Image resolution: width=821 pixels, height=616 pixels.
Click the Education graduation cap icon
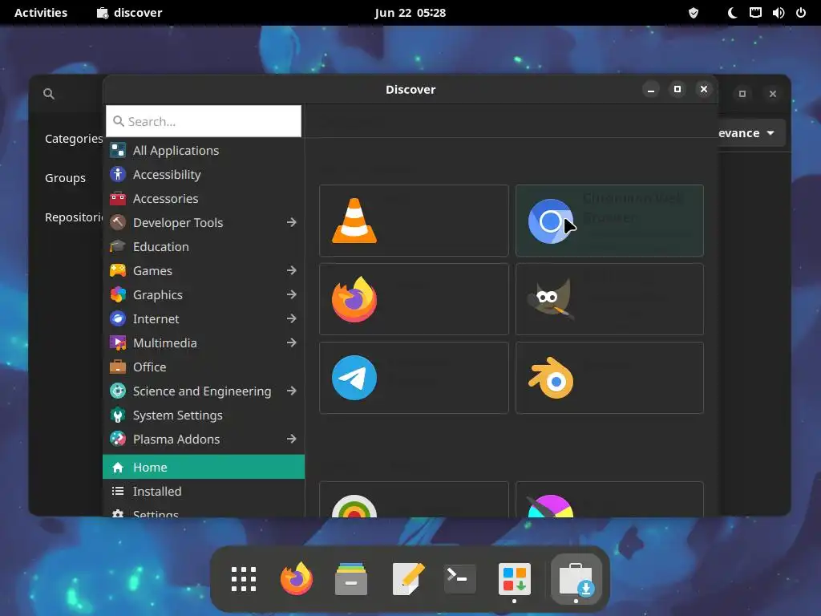click(118, 247)
